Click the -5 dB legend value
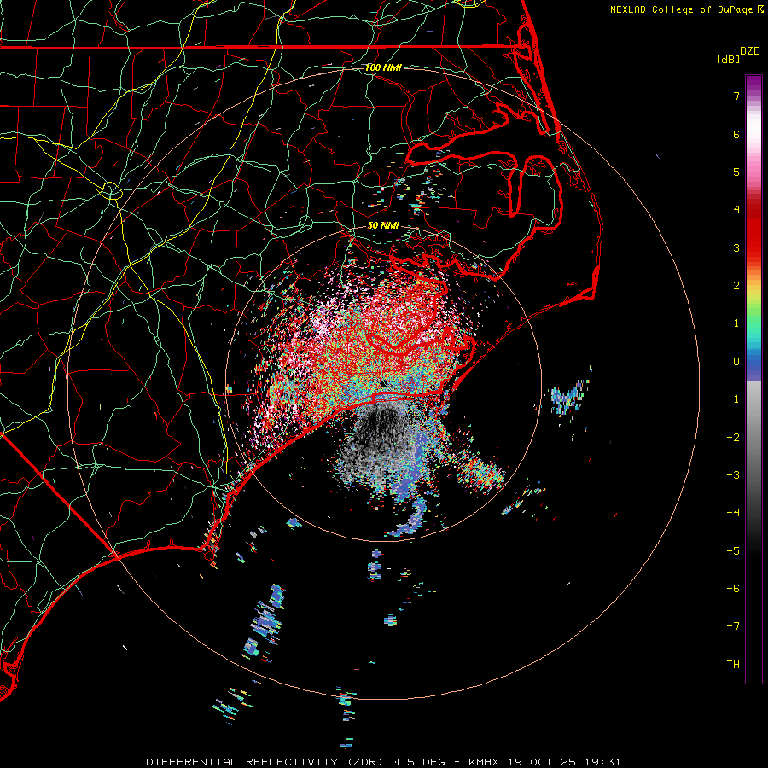Viewport: 768px width, 768px height. point(733,551)
